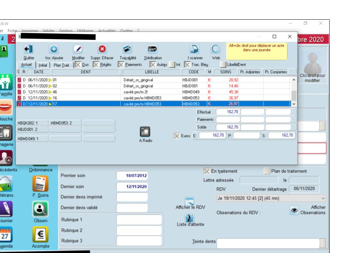The height and width of the screenshot is (253, 337).
Task: Open the Plan Trait. tab
Action: pos(61,65)
